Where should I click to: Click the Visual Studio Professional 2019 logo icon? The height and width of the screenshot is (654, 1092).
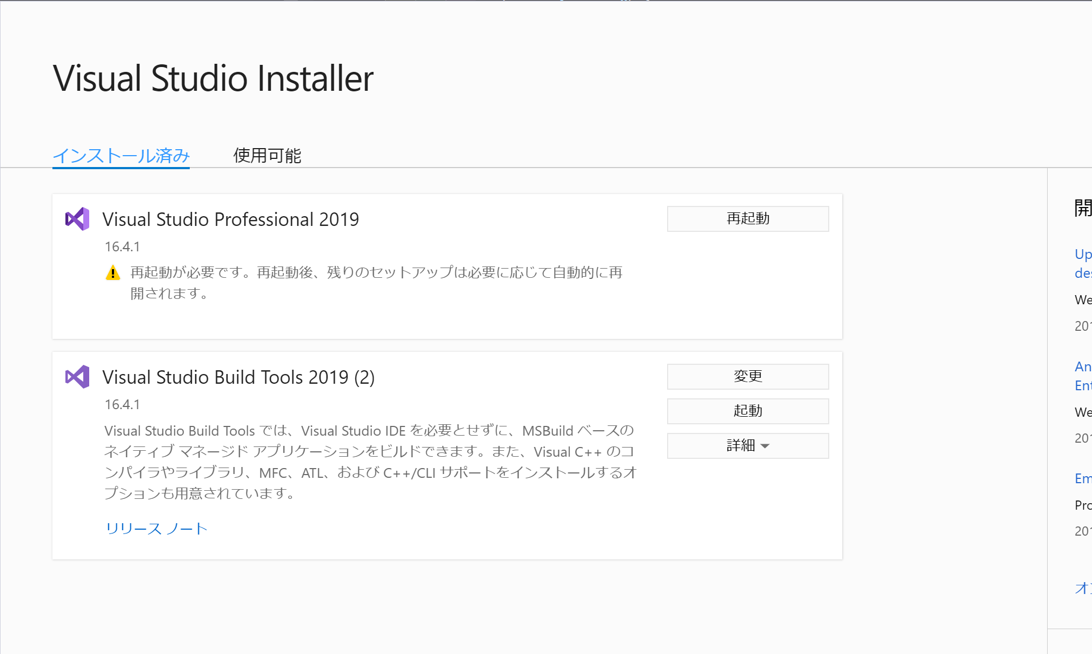pos(77,219)
